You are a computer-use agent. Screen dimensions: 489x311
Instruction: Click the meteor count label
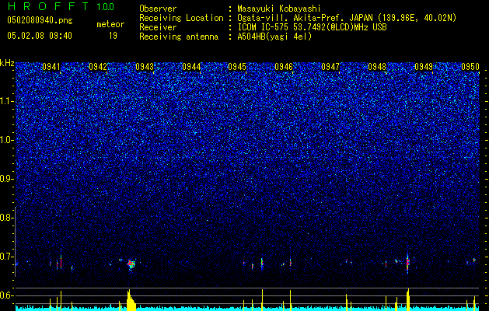tap(110, 24)
